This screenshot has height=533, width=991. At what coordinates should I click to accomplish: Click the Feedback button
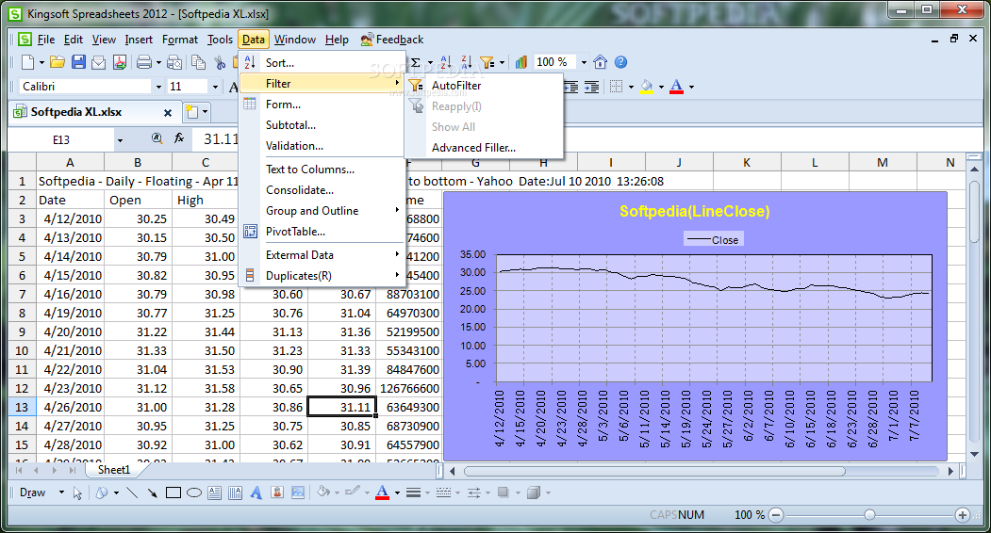[x=392, y=40]
